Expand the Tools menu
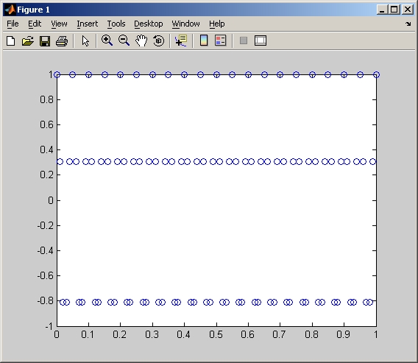The height and width of the screenshot is (363, 418). coord(116,24)
